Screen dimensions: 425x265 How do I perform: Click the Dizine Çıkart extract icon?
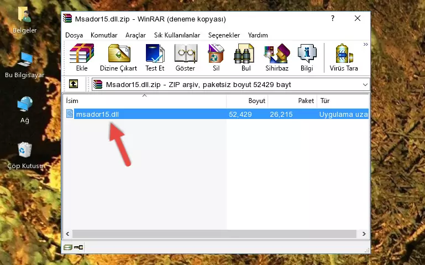[x=119, y=53]
